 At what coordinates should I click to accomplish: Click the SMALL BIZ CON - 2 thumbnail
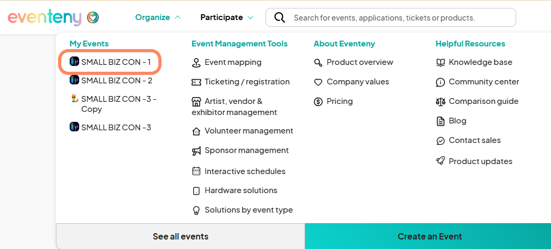click(x=74, y=80)
